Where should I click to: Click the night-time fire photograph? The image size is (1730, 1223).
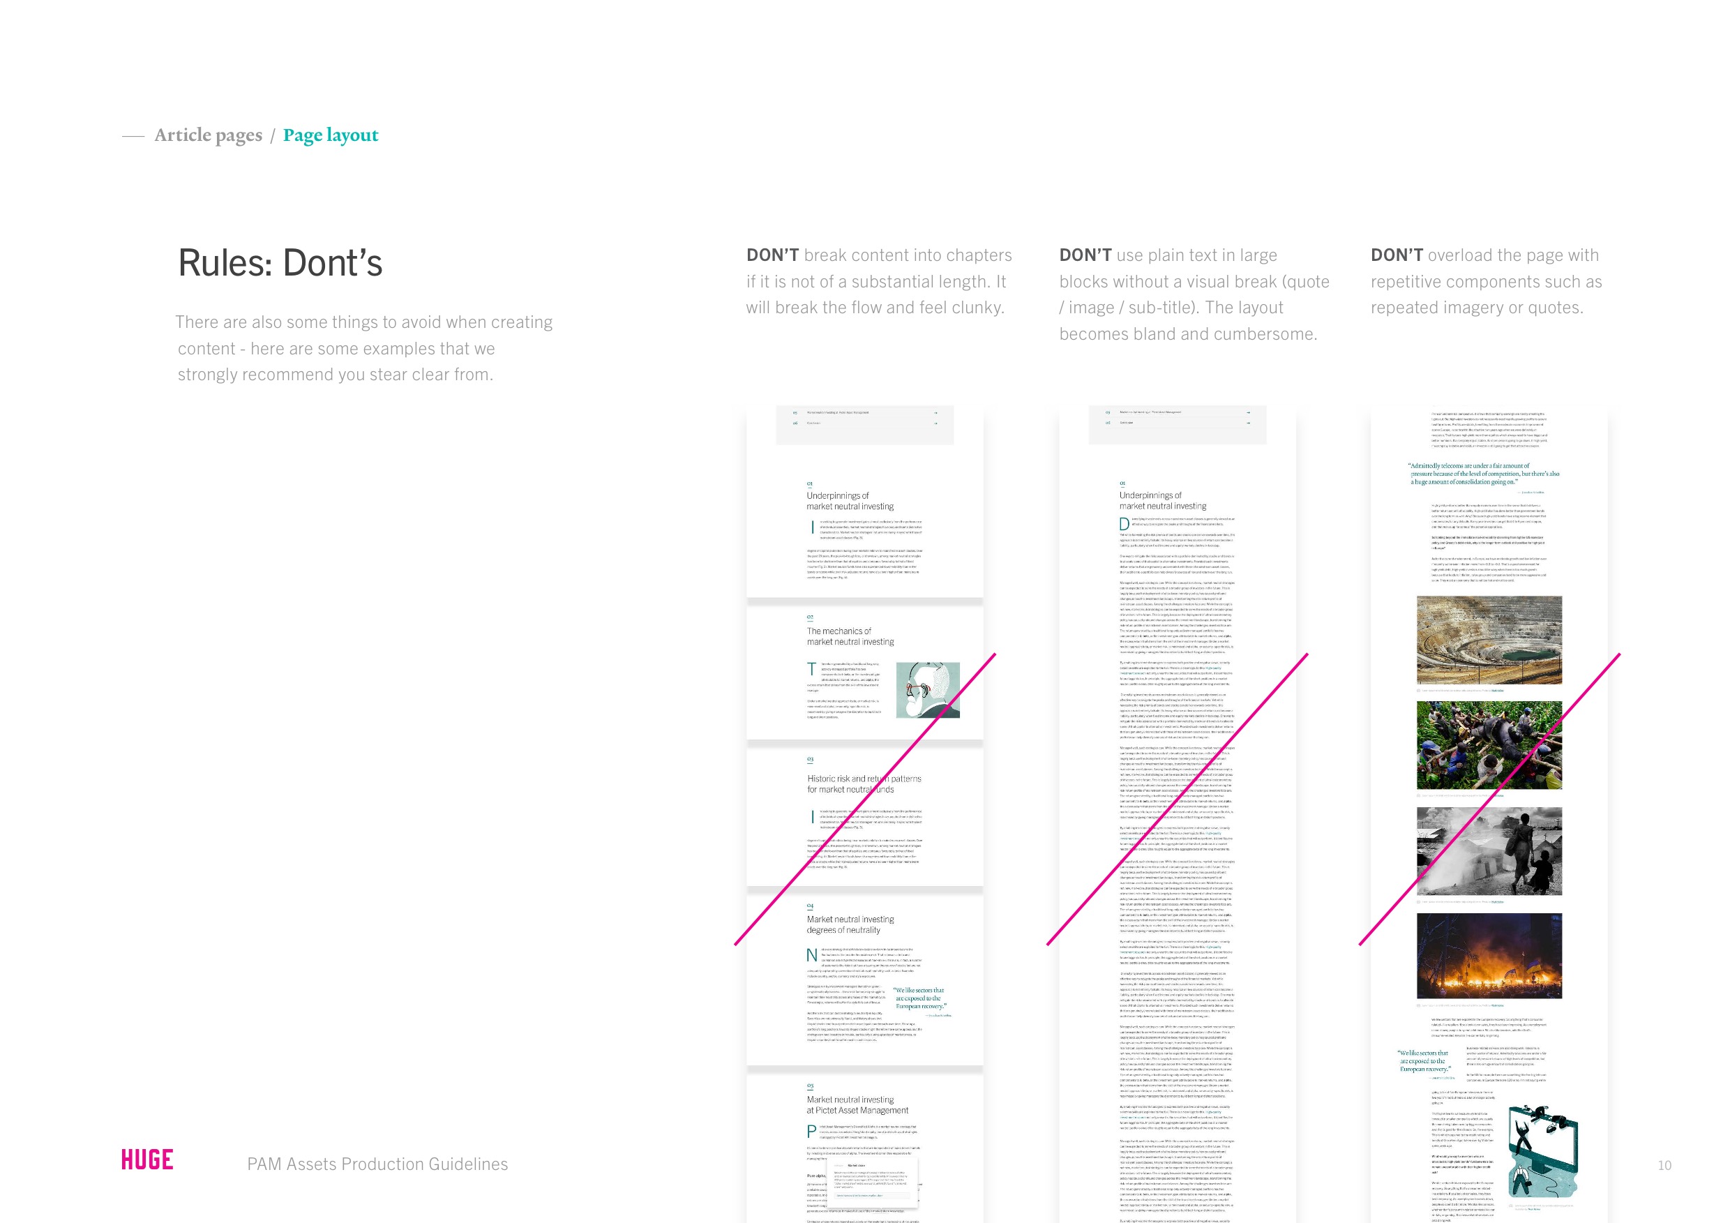click(x=1489, y=956)
